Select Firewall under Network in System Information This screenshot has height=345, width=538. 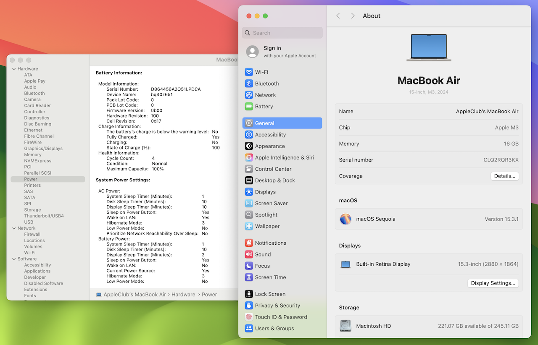(x=32, y=234)
